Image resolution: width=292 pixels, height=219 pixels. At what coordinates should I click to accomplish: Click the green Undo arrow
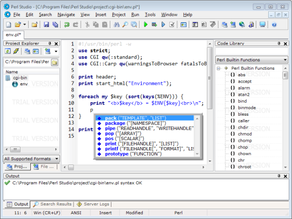67,24
